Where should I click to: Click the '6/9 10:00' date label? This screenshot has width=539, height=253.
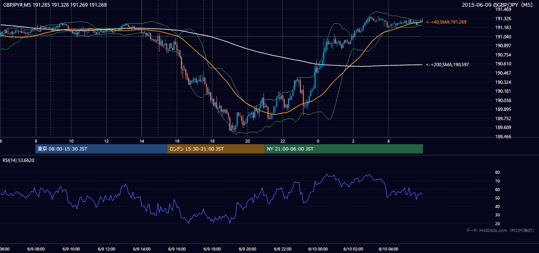pyautogui.click(x=71, y=249)
